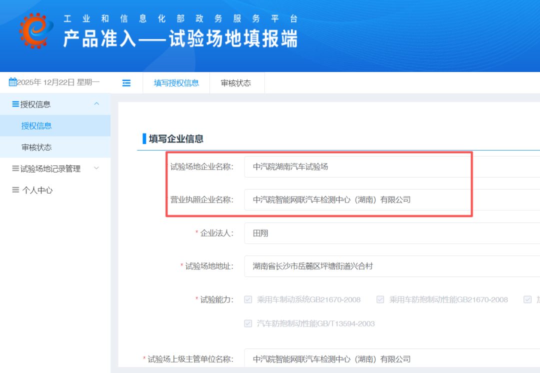Click the calendar icon beside the date
540x373 pixels.
pos(13,82)
